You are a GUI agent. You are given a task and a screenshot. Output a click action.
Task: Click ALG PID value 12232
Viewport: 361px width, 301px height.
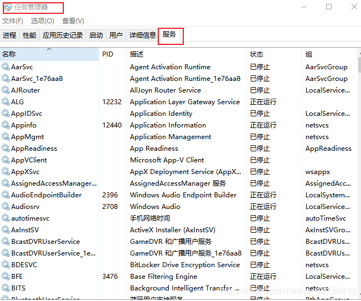pyautogui.click(x=112, y=102)
